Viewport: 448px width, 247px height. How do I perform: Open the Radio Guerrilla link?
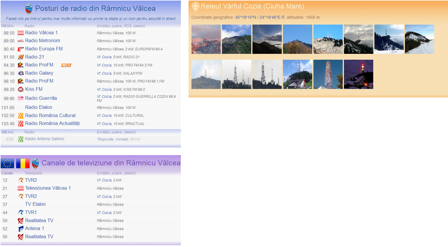(41, 98)
